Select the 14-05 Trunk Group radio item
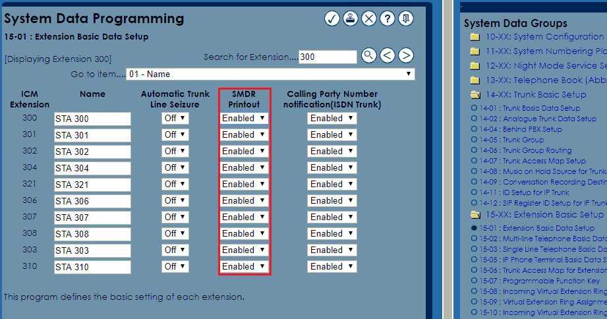 pyautogui.click(x=474, y=140)
